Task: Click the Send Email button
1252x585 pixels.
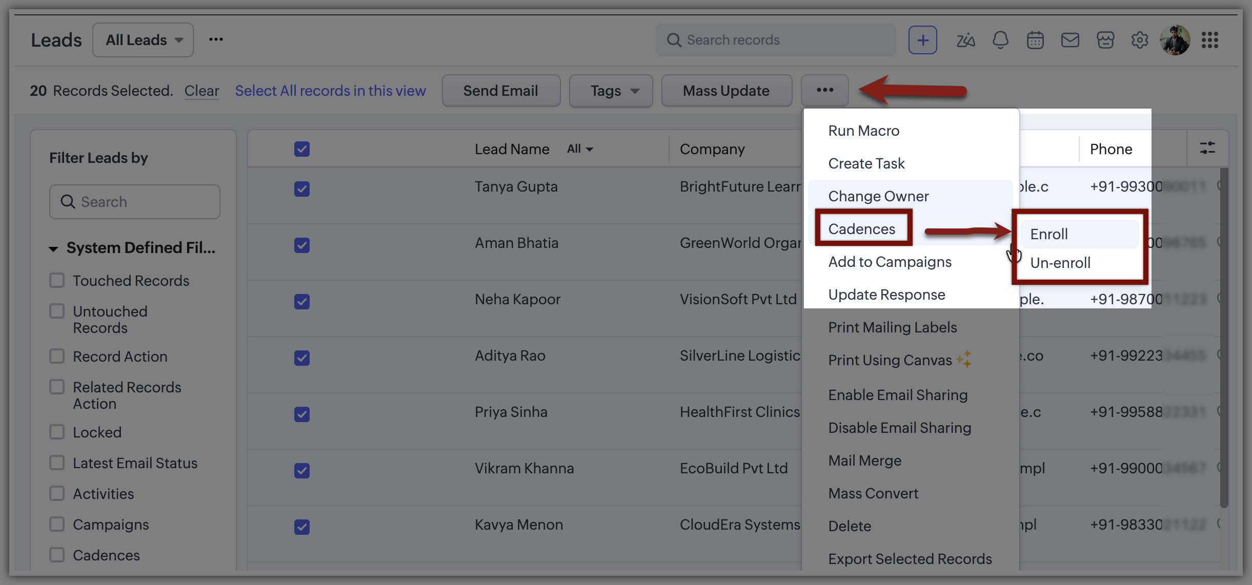Action: 500,91
